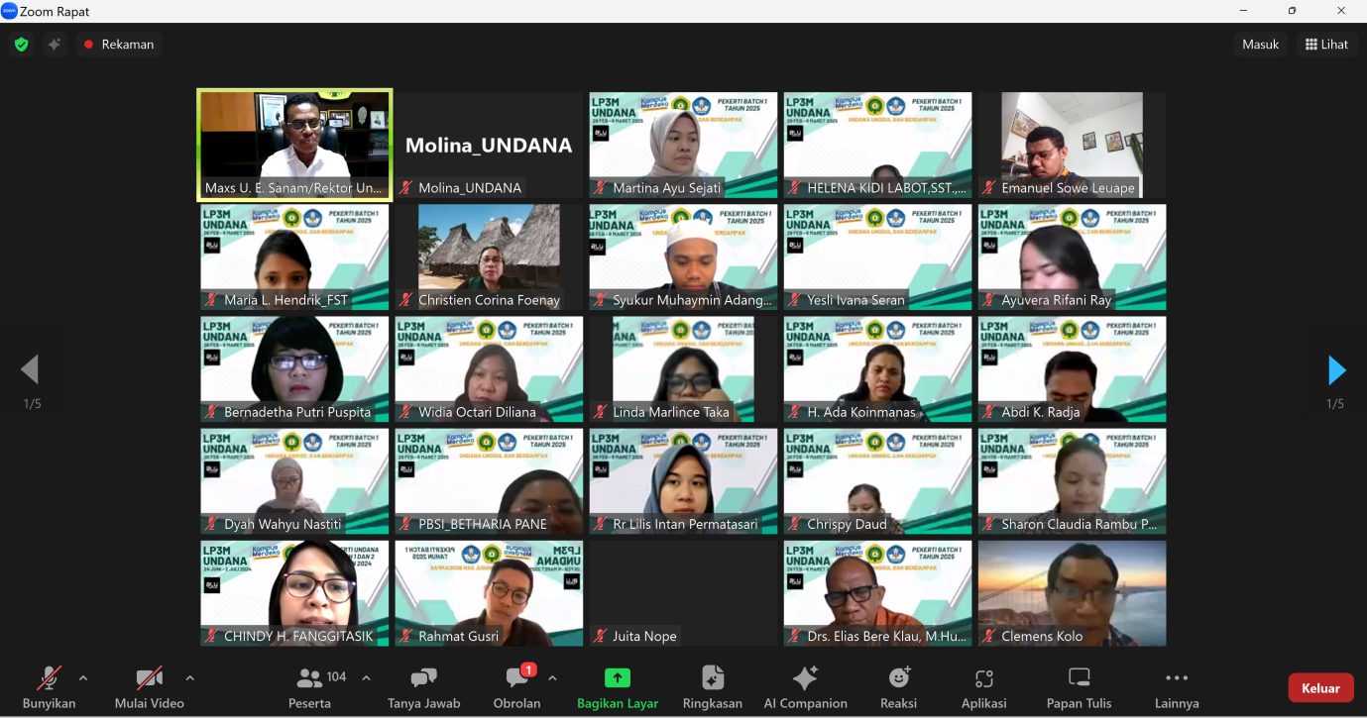Image resolution: width=1367 pixels, height=718 pixels.
Task: Expand the chevron next to Peserta
Action: click(x=366, y=678)
